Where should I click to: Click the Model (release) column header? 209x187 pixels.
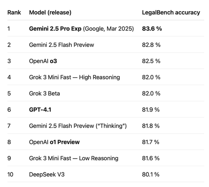tap(50, 13)
